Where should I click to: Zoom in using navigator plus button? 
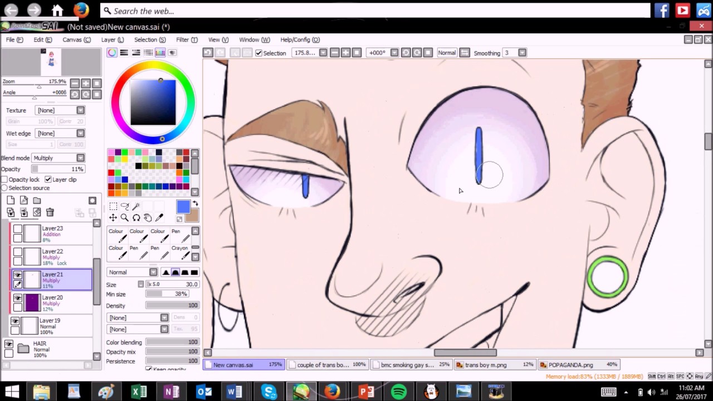tap(86, 83)
